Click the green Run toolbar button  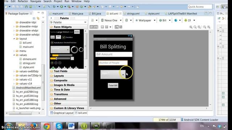click(x=62, y=6)
